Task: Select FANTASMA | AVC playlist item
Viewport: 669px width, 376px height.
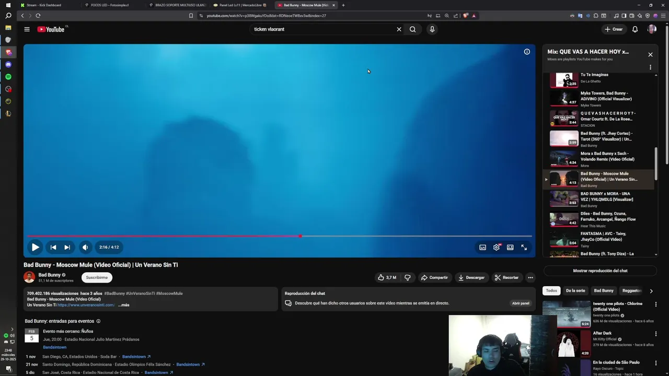Action: pos(599,239)
